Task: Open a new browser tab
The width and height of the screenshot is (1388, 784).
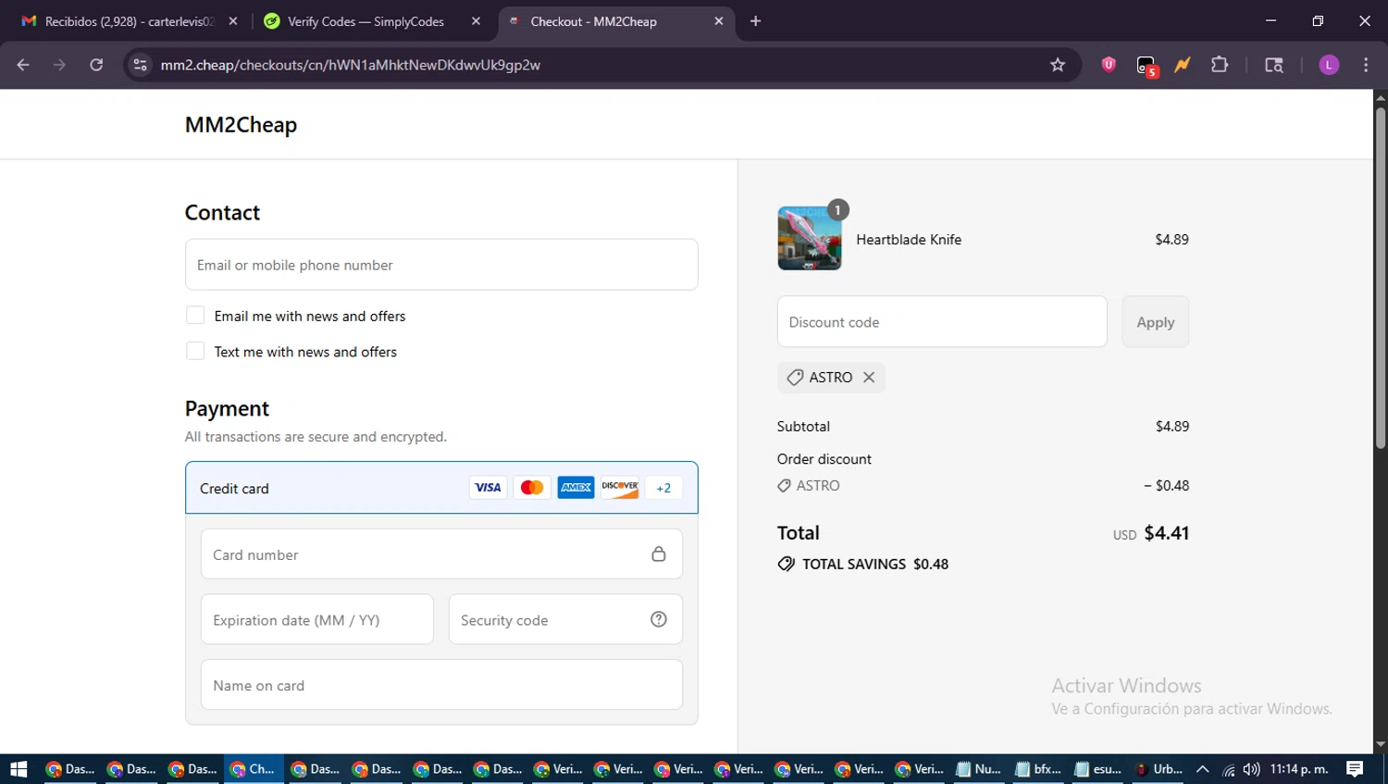Action: coord(755,21)
